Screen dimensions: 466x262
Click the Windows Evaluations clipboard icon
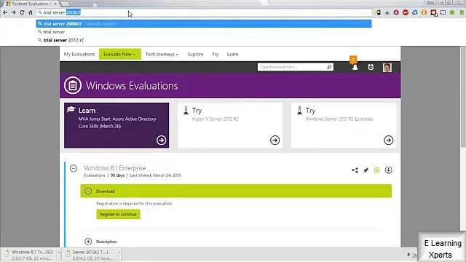[x=73, y=86]
